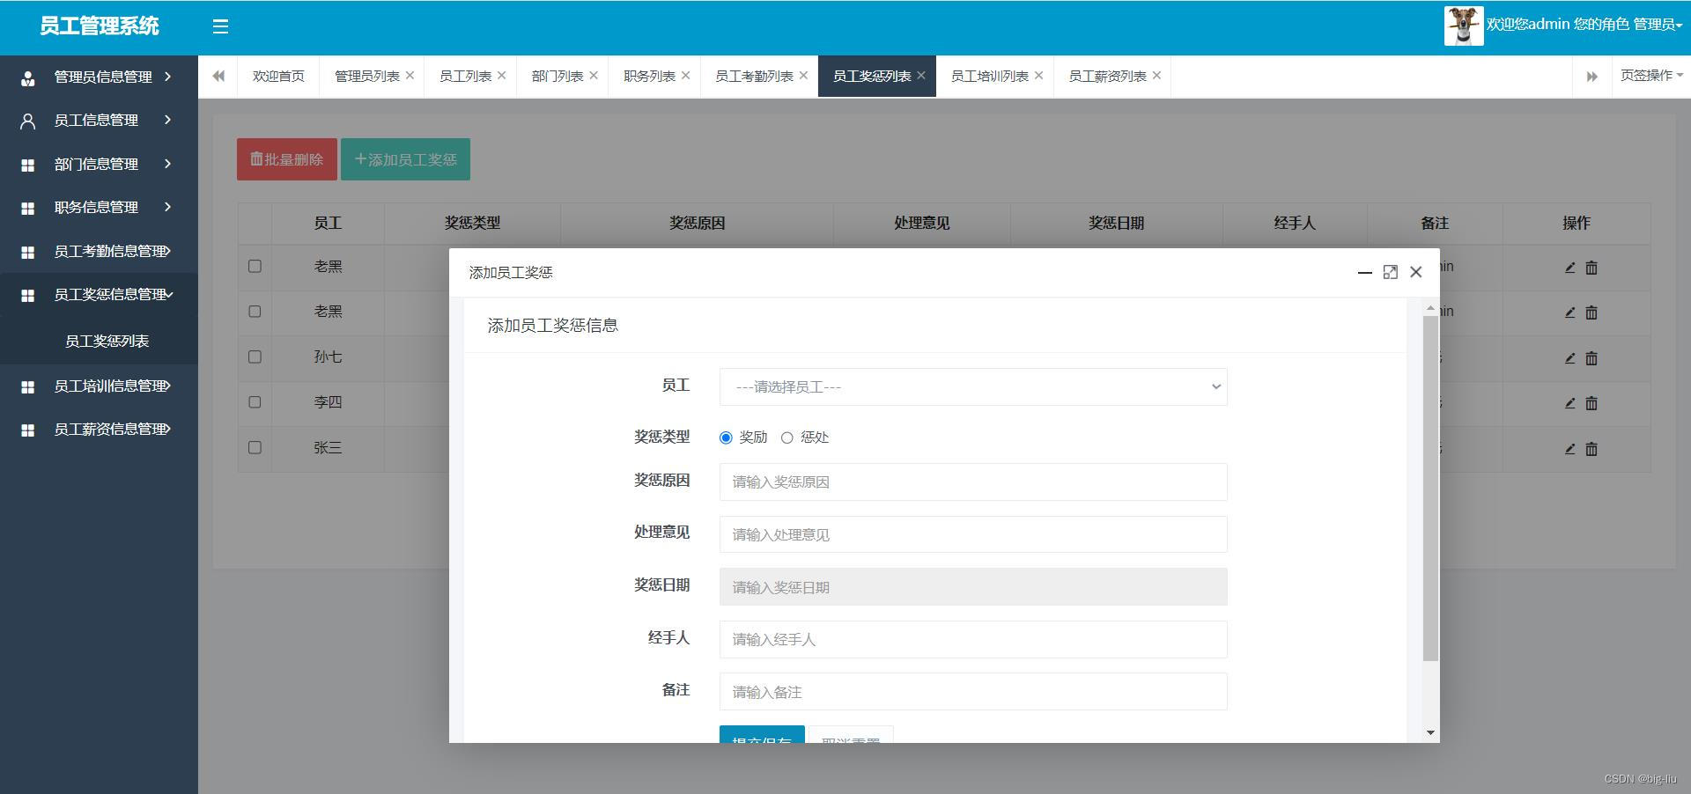Click the 批量删除 button
The height and width of the screenshot is (794, 1691).
coord(286,159)
